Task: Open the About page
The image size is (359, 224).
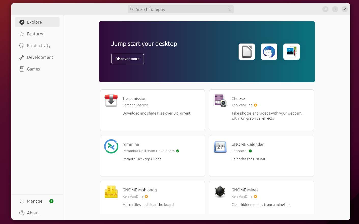Action: (37, 213)
